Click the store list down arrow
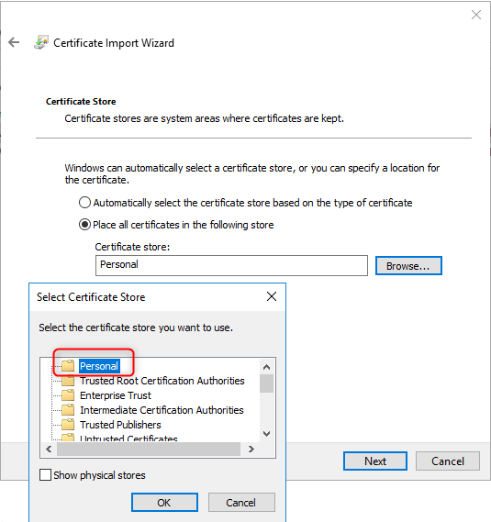The width and height of the screenshot is (491, 522). click(266, 433)
